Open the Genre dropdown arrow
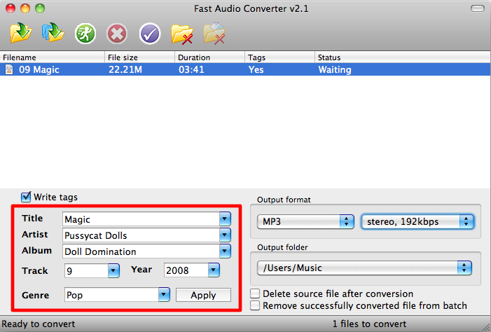 (164, 294)
